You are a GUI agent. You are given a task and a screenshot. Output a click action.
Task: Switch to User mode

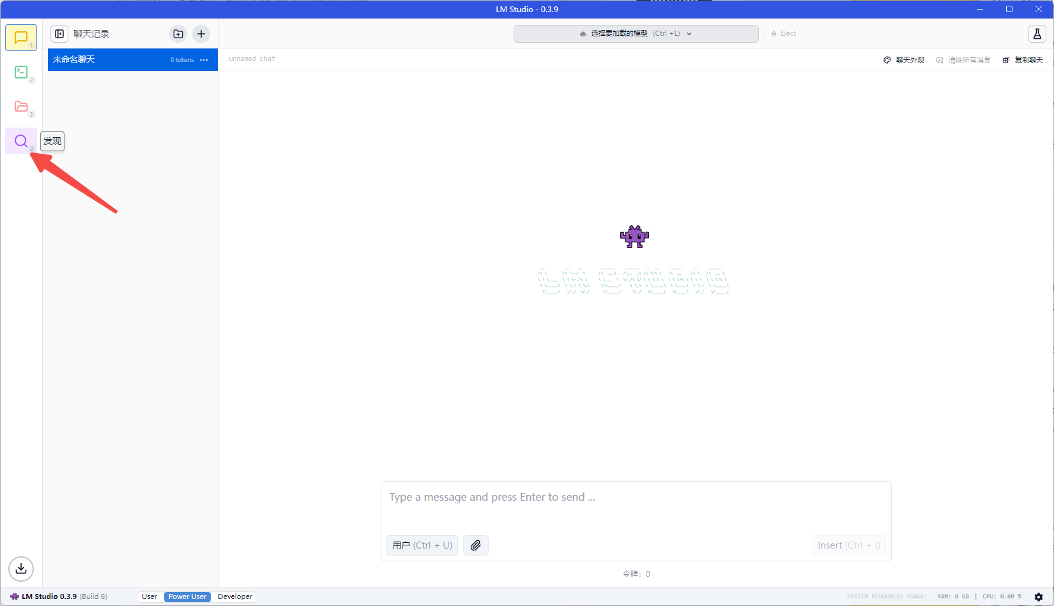point(149,597)
